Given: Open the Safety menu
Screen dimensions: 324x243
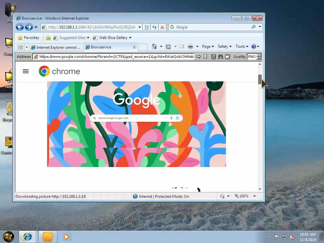Looking at the screenshot, I should point(225,47).
